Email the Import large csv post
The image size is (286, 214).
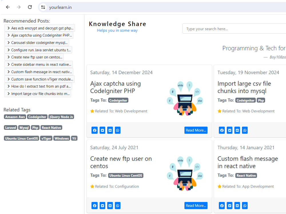[237, 130]
